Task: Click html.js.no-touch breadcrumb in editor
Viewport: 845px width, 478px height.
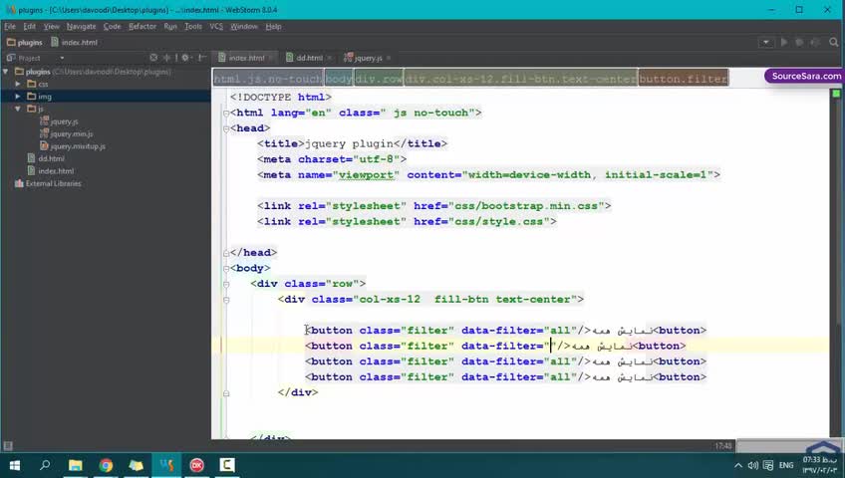Action: (x=268, y=79)
